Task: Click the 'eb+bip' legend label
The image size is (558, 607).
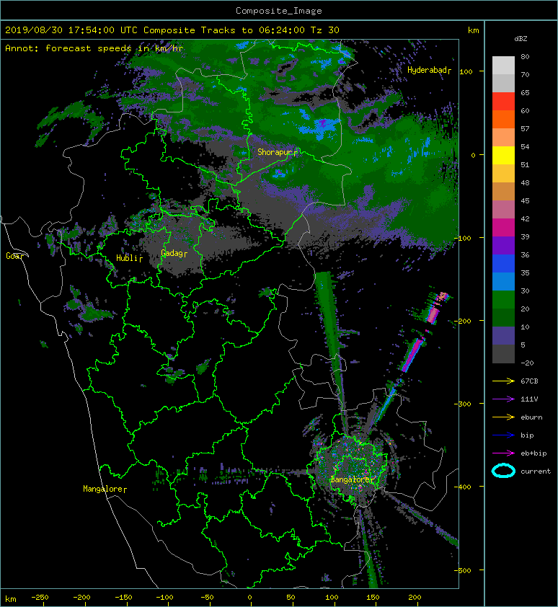Action: (x=533, y=453)
